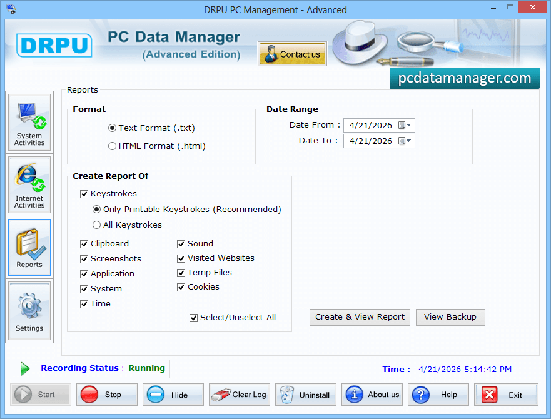The width and height of the screenshot is (551, 419).
Task: Click the Contact us button
Action: pos(292,54)
